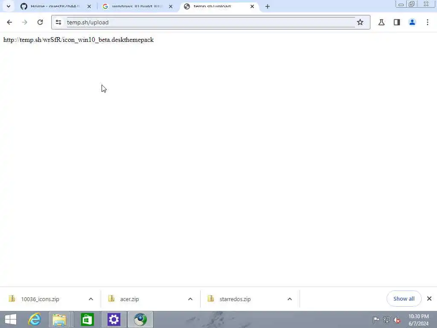The image size is (437, 328).
Task: Launch Internet Explorer from taskbar
Action: click(35, 319)
